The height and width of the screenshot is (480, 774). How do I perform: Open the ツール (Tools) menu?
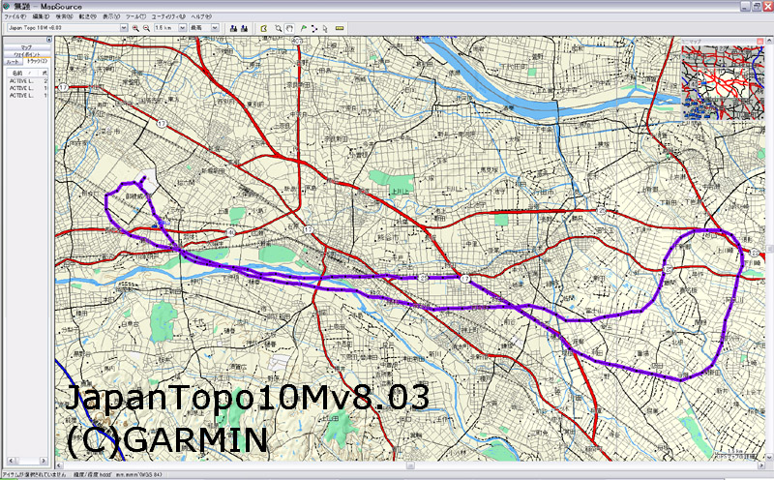click(135, 16)
